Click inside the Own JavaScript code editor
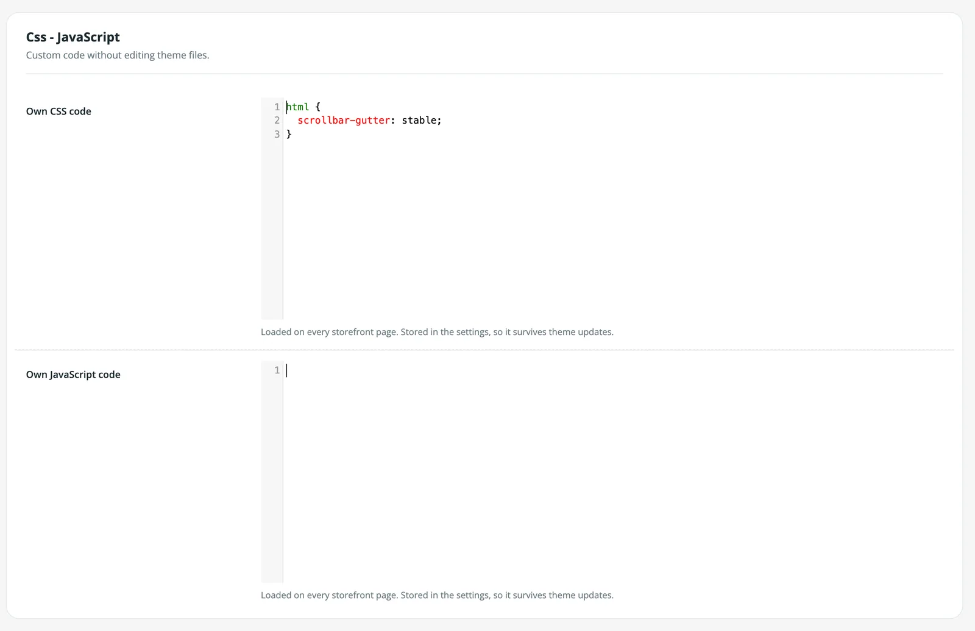This screenshot has width=975, height=631. click(602, 471)
